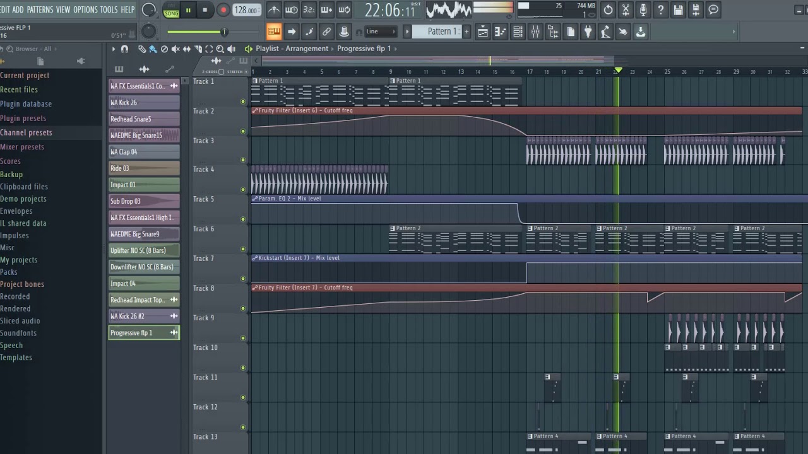Open Kickstart Insert 7 clip menu
The width and height of the screenshot is (808, 454).
pos(254,258)
